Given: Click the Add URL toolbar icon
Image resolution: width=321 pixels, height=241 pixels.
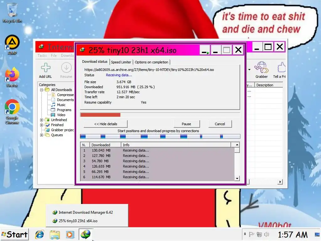Looking at the screenshot, I should pos(45,70).
